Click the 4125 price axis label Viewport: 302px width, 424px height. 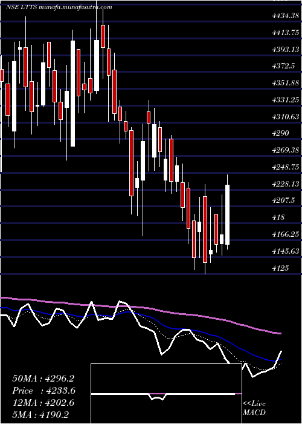coord(281,268)
